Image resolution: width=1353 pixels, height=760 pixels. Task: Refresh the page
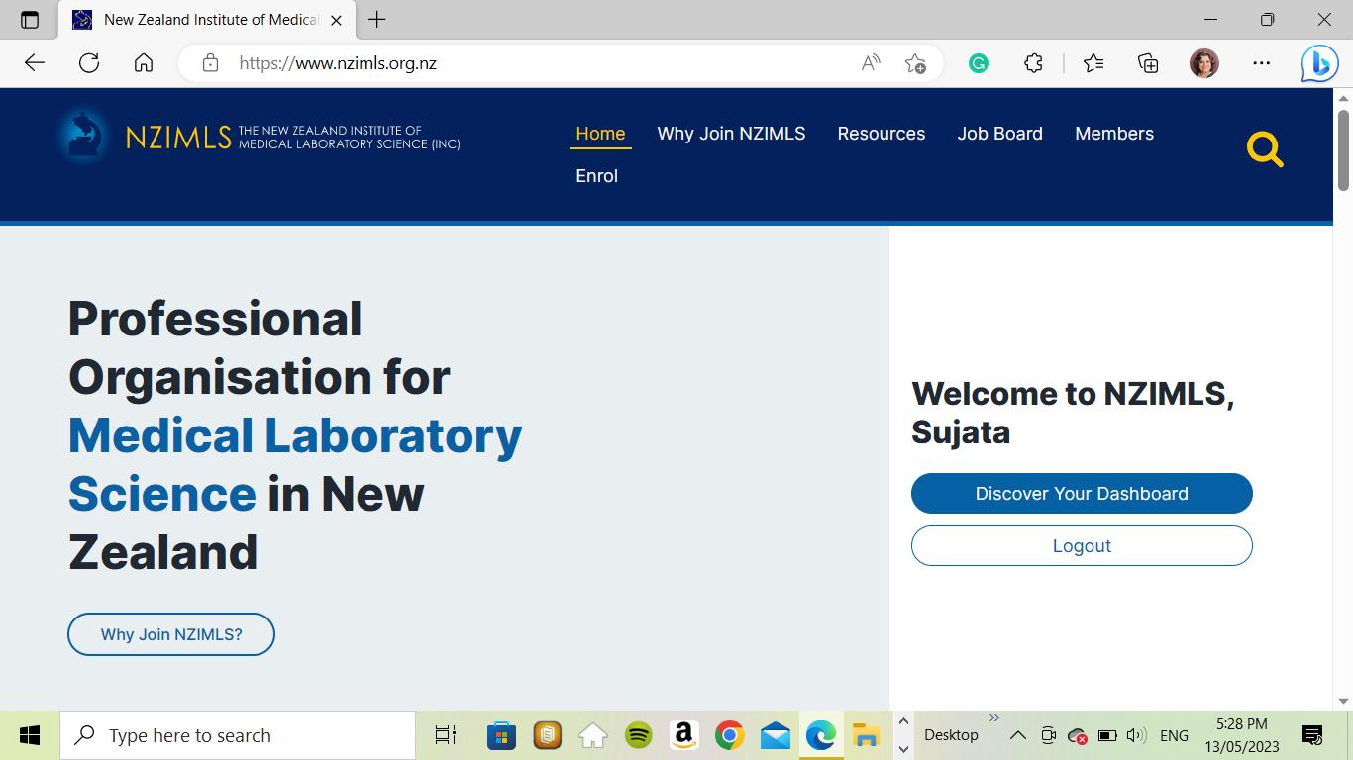89,63
